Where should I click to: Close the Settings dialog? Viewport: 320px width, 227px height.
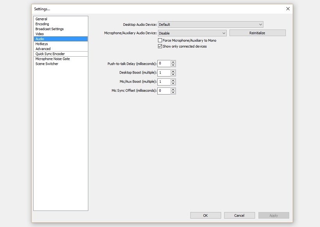coord(288,9)
